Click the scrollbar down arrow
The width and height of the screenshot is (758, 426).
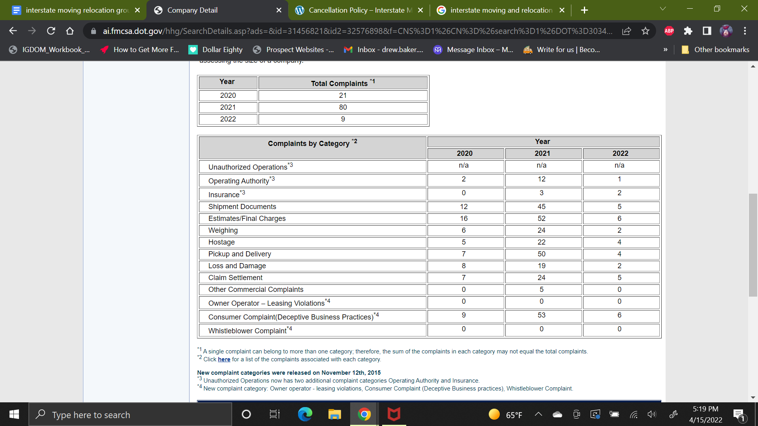point(753,398)
